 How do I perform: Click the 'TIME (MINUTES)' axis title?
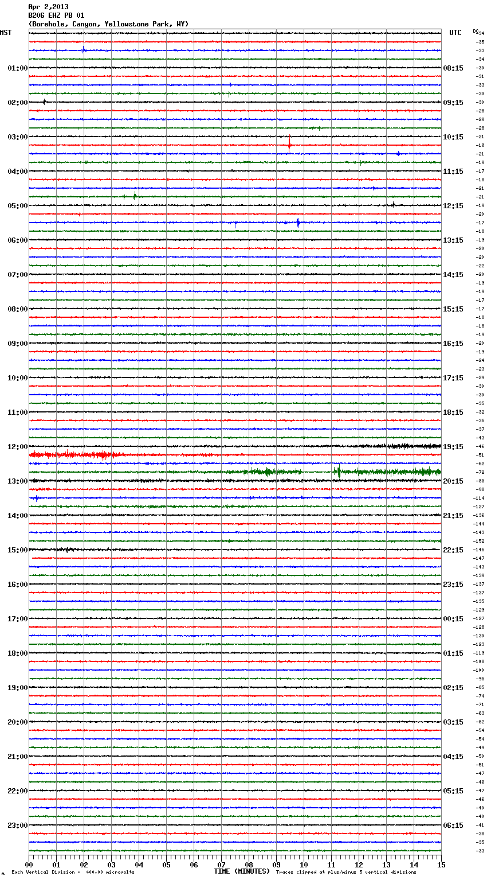coord(242,871)
